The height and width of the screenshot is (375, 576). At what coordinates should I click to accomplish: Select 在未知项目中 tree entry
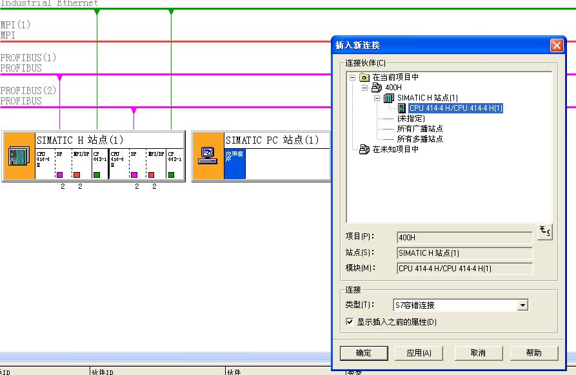click(x=395, y=149)
